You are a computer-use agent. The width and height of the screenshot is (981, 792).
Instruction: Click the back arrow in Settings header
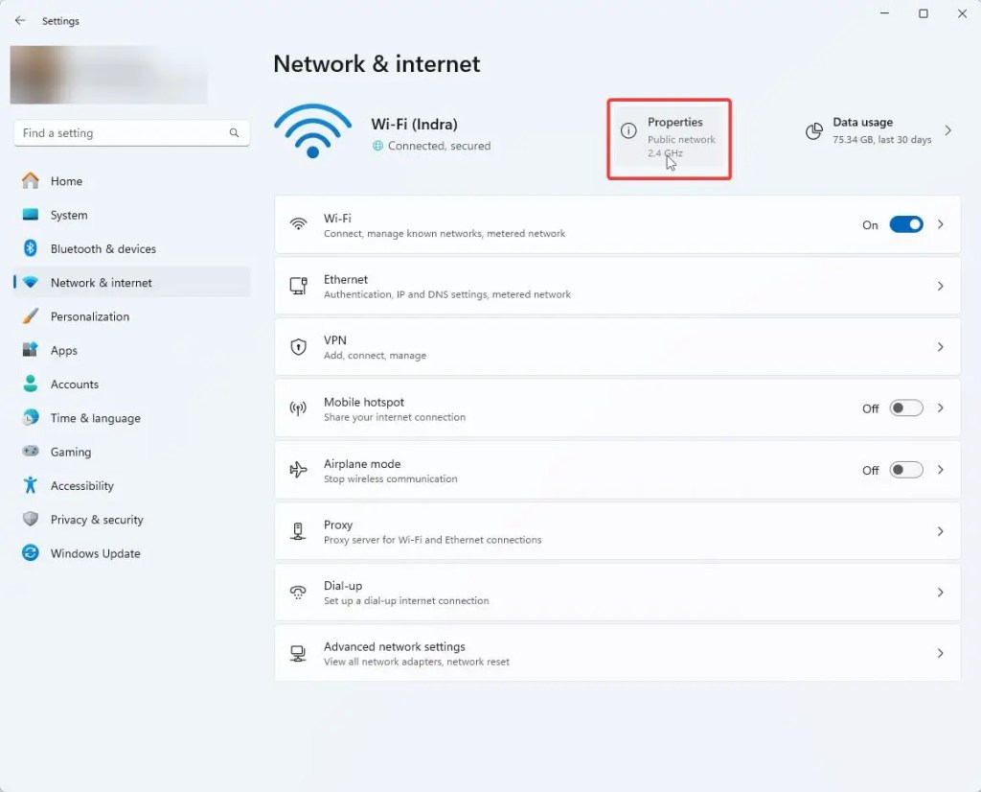[x=20, y=20]
